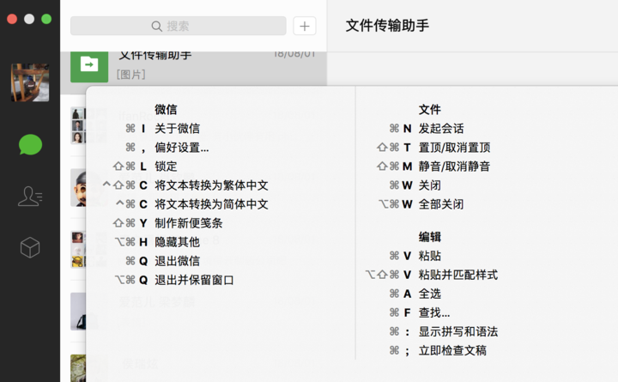This screenshot has height=382, width=618.
Task: Open chat with cartoon mustache man avatar
Action: 78,188
